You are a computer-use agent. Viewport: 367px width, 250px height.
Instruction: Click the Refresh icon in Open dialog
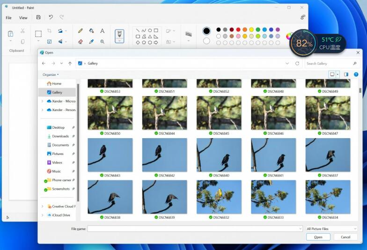(297, 64)
